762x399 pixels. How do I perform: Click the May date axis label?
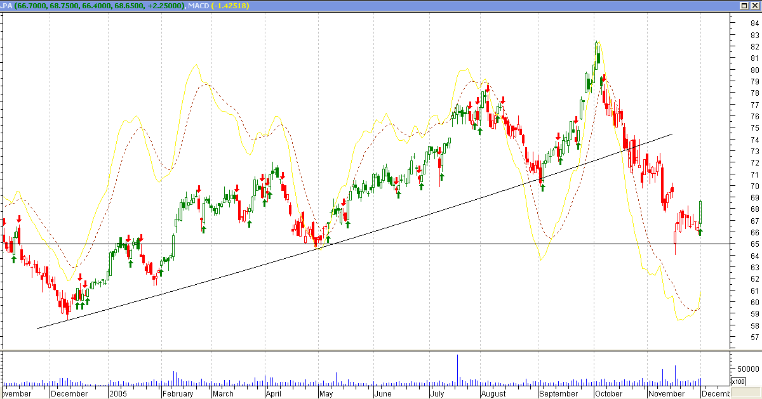[326, 393]
